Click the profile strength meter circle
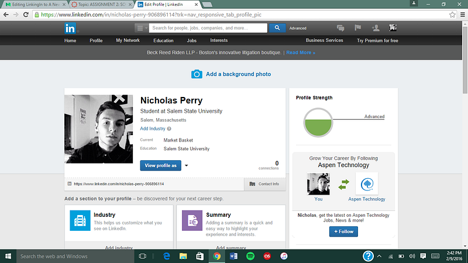This screenshot has height=263, width=468. (x=318, y=123)
